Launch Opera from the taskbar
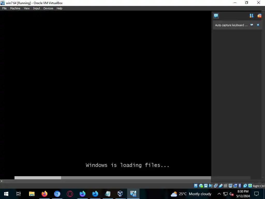Viewport: 265px width, 199px height. 70,194
